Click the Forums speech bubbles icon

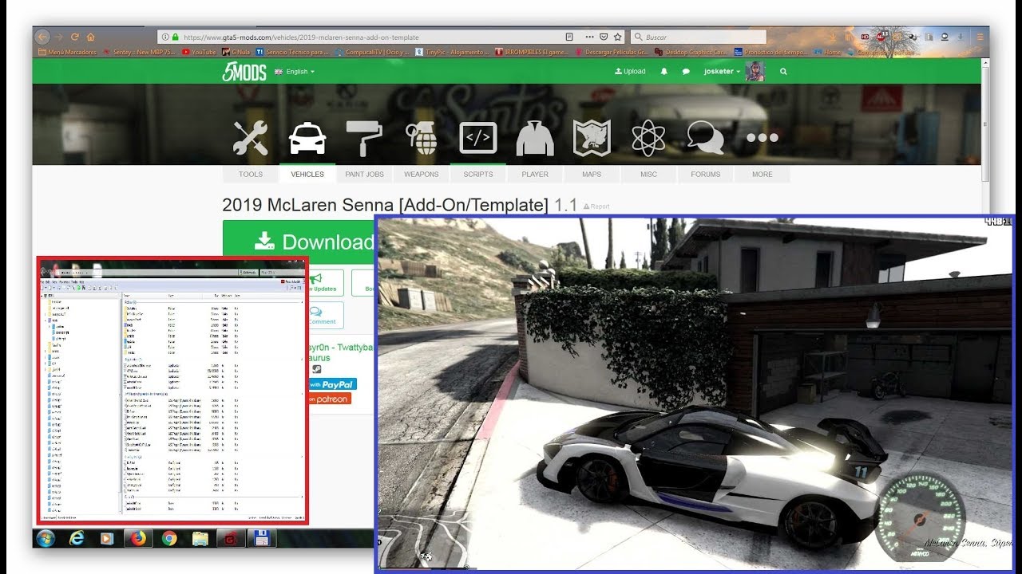point(705,139)
